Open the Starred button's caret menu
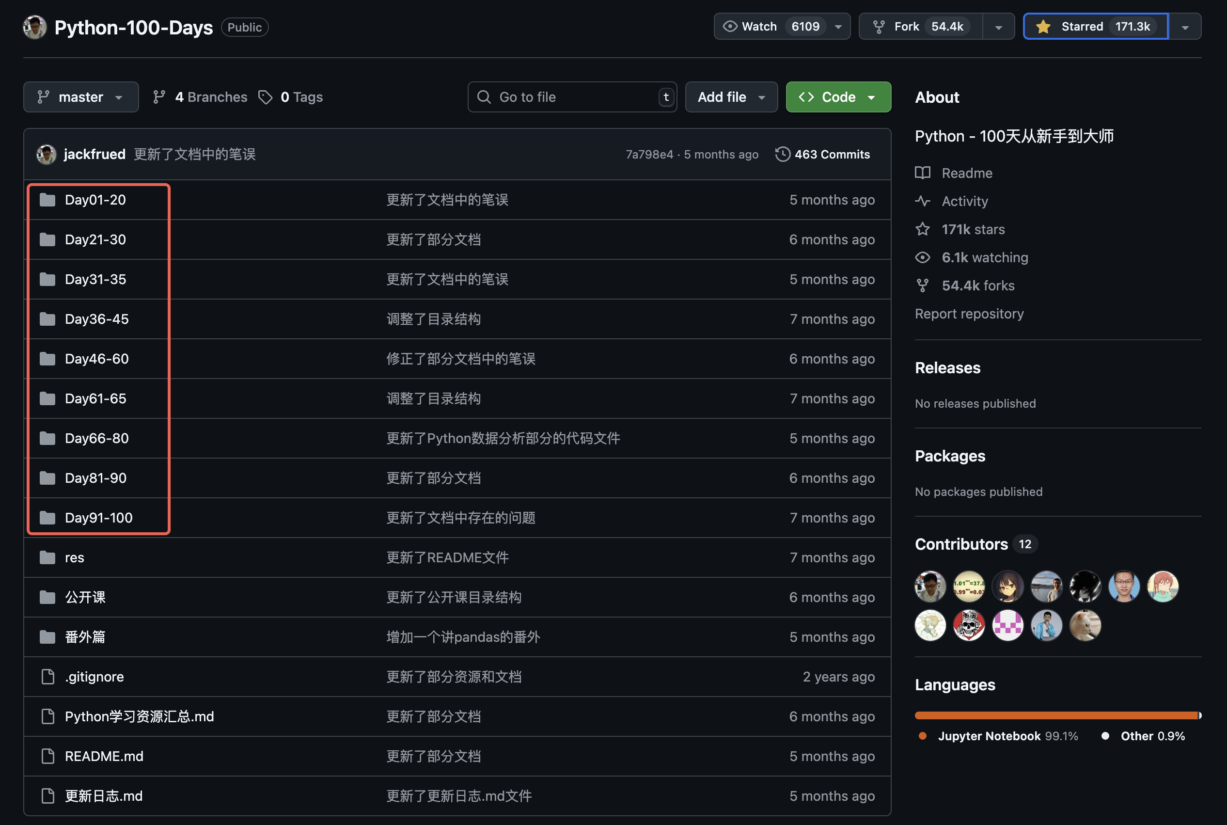This screenshot has width=1227, height=825. (x=1185, y=26)
